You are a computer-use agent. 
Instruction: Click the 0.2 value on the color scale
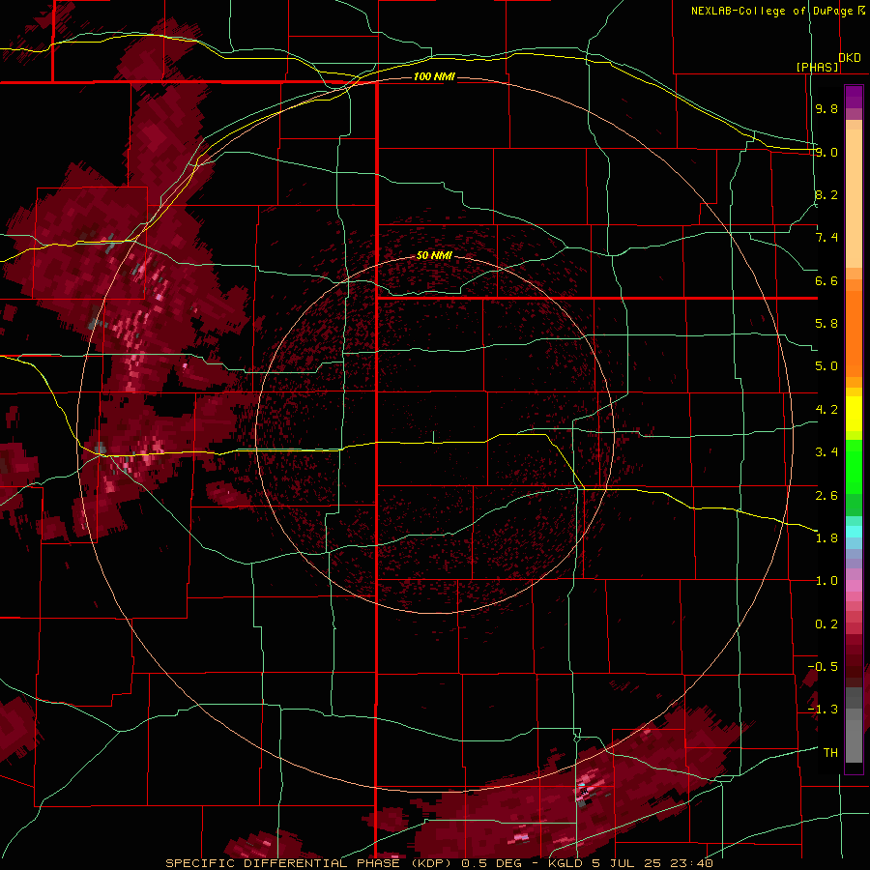click(x=826, y=624)
